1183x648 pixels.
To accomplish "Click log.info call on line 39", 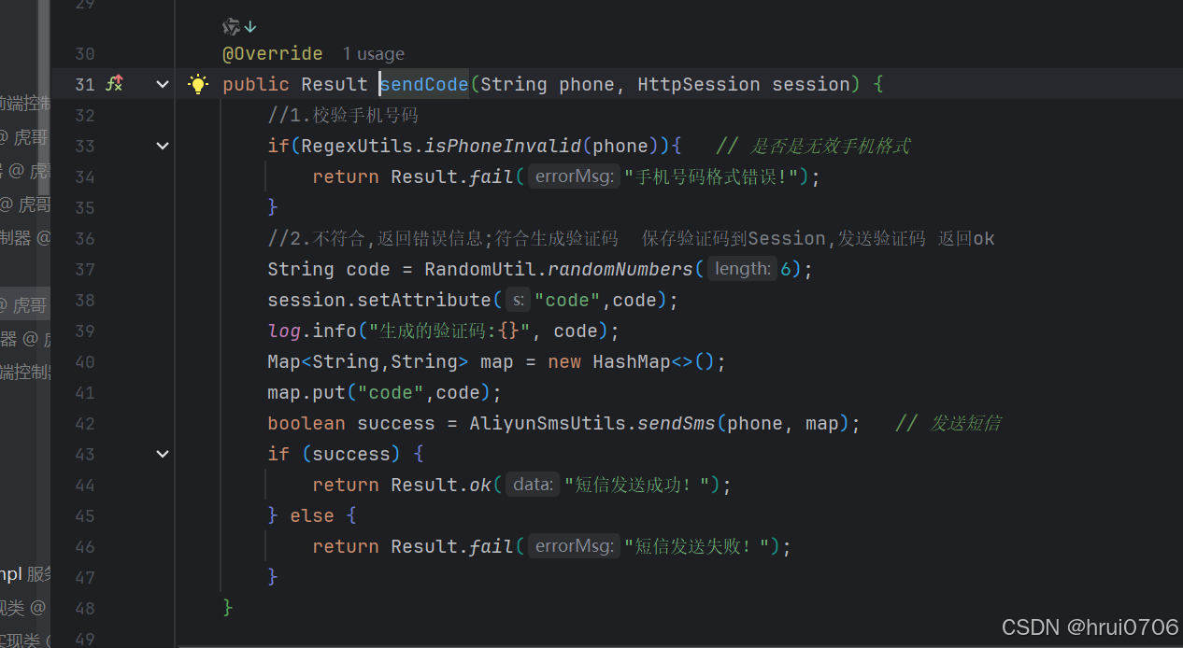I will pos(312,331).
